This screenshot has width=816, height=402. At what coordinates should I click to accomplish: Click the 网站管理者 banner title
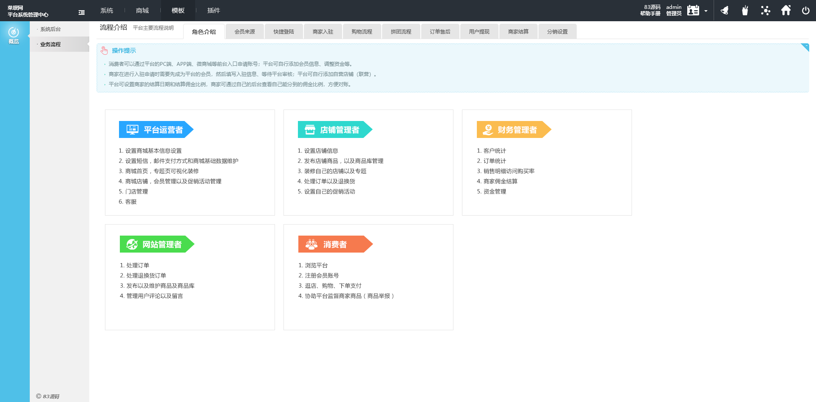[x=162, y=245]
